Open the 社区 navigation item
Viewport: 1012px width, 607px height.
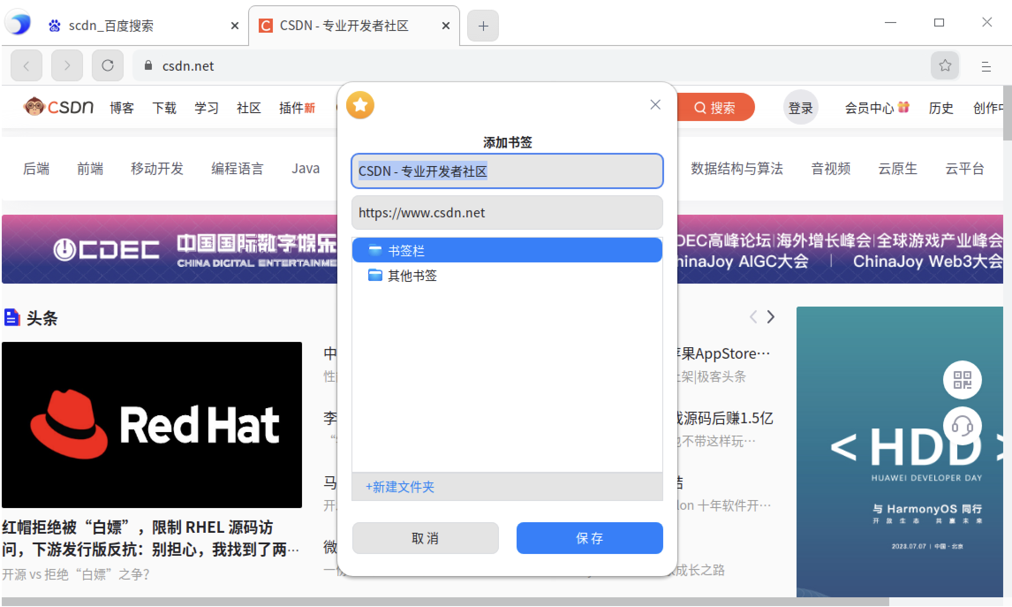tap(249, 108)
